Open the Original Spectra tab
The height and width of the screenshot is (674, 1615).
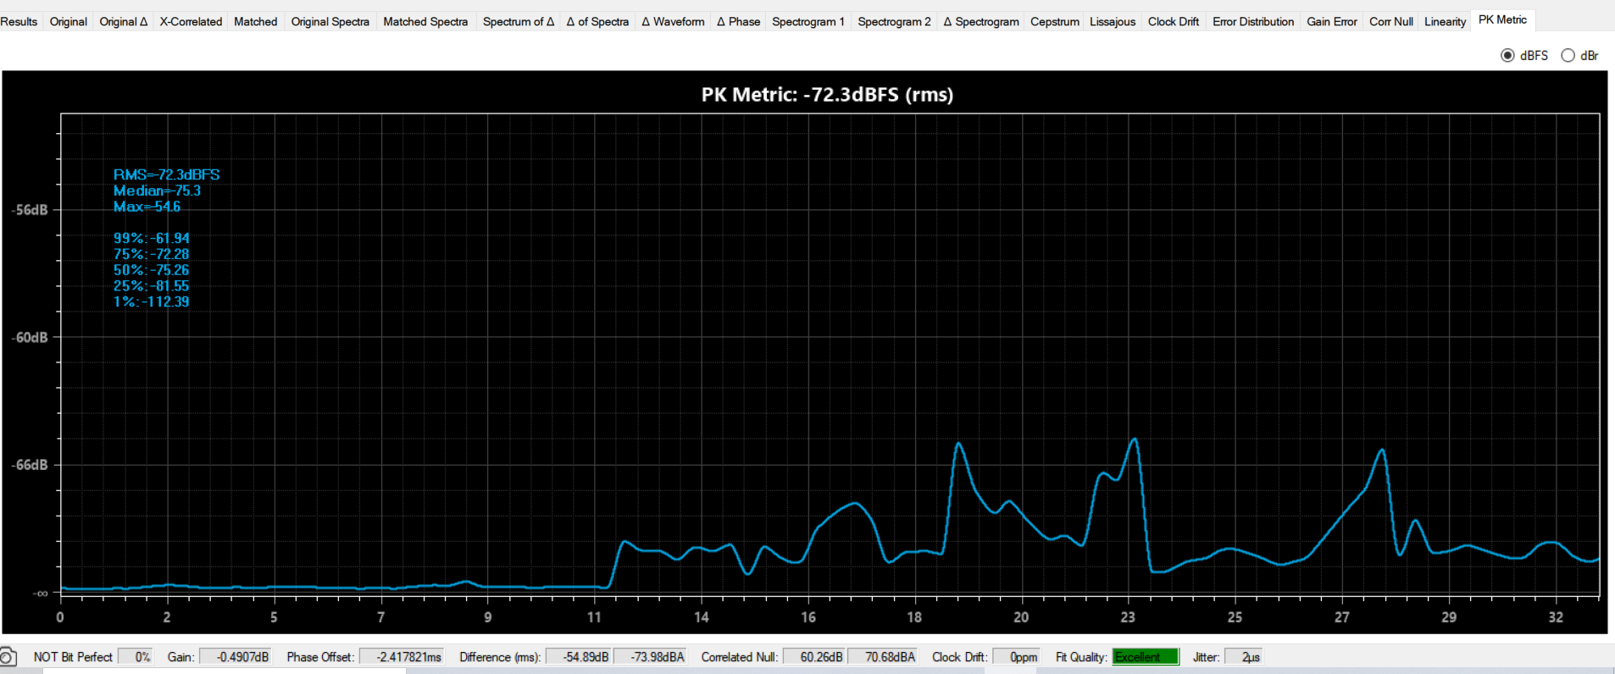click(x=330, y=21)
